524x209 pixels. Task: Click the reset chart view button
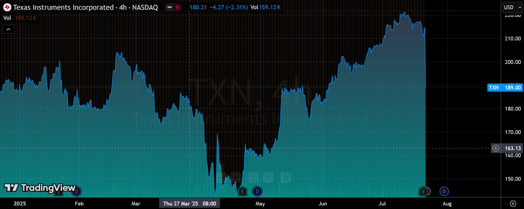click(286, 177)
